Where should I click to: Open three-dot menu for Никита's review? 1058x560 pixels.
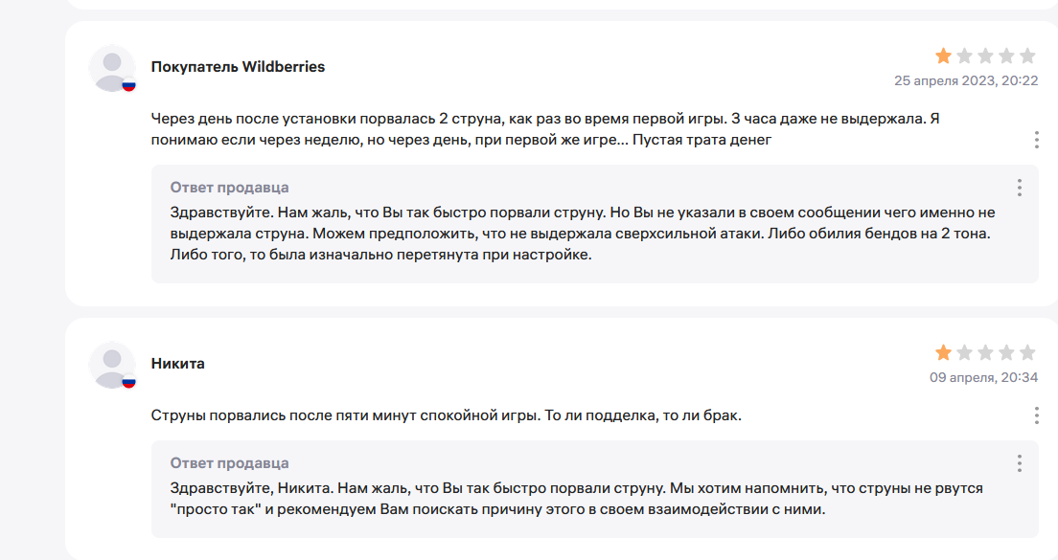[x=1036, y=415]
